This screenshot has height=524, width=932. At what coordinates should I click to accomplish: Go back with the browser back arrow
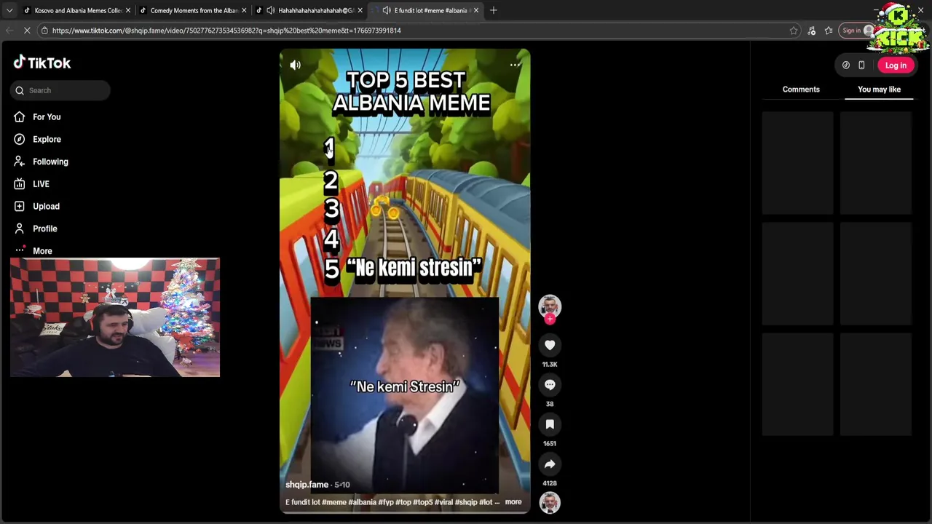point(9,31)
